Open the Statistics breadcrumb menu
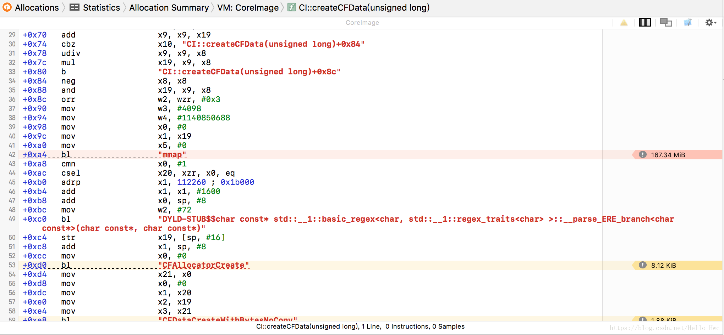This screenshot has width=724, height=335. pos(102,7)
